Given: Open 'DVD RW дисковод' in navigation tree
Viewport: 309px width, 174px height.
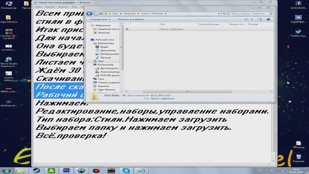Looking at the screenshot, I should coord(110,75).
